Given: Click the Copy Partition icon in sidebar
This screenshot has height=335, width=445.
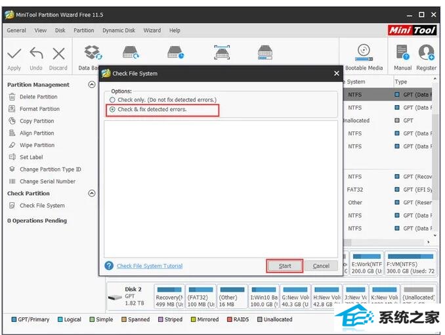Looking at the screenshot, I should pyautogui.click(x=12, y=121).
